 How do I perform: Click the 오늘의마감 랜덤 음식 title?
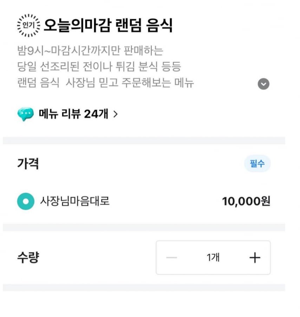pos(108,26)
